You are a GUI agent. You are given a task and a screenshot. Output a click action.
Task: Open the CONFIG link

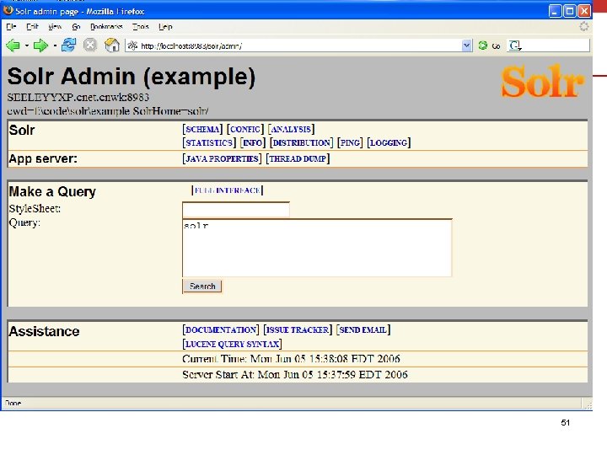pyautogui.click(x=245, y=129)
